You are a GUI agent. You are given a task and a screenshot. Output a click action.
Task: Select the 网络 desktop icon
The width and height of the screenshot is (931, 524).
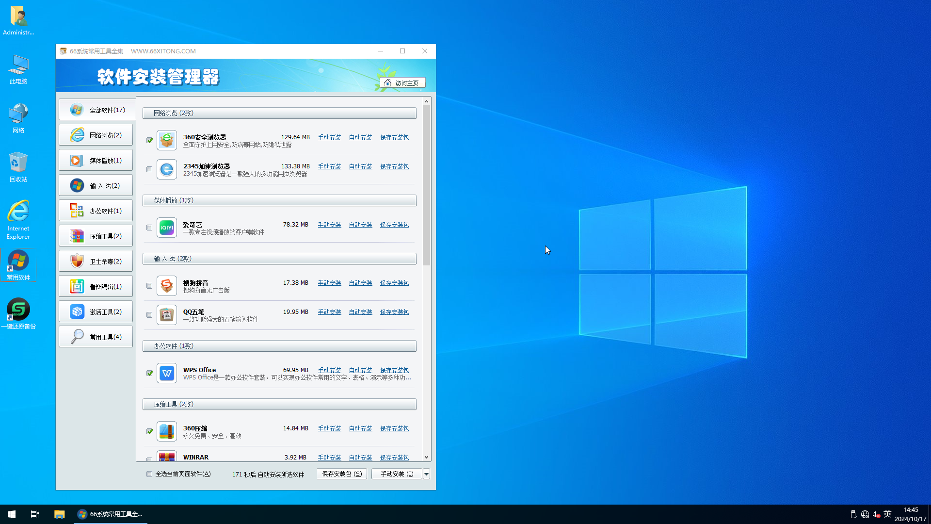click(18, 118)
